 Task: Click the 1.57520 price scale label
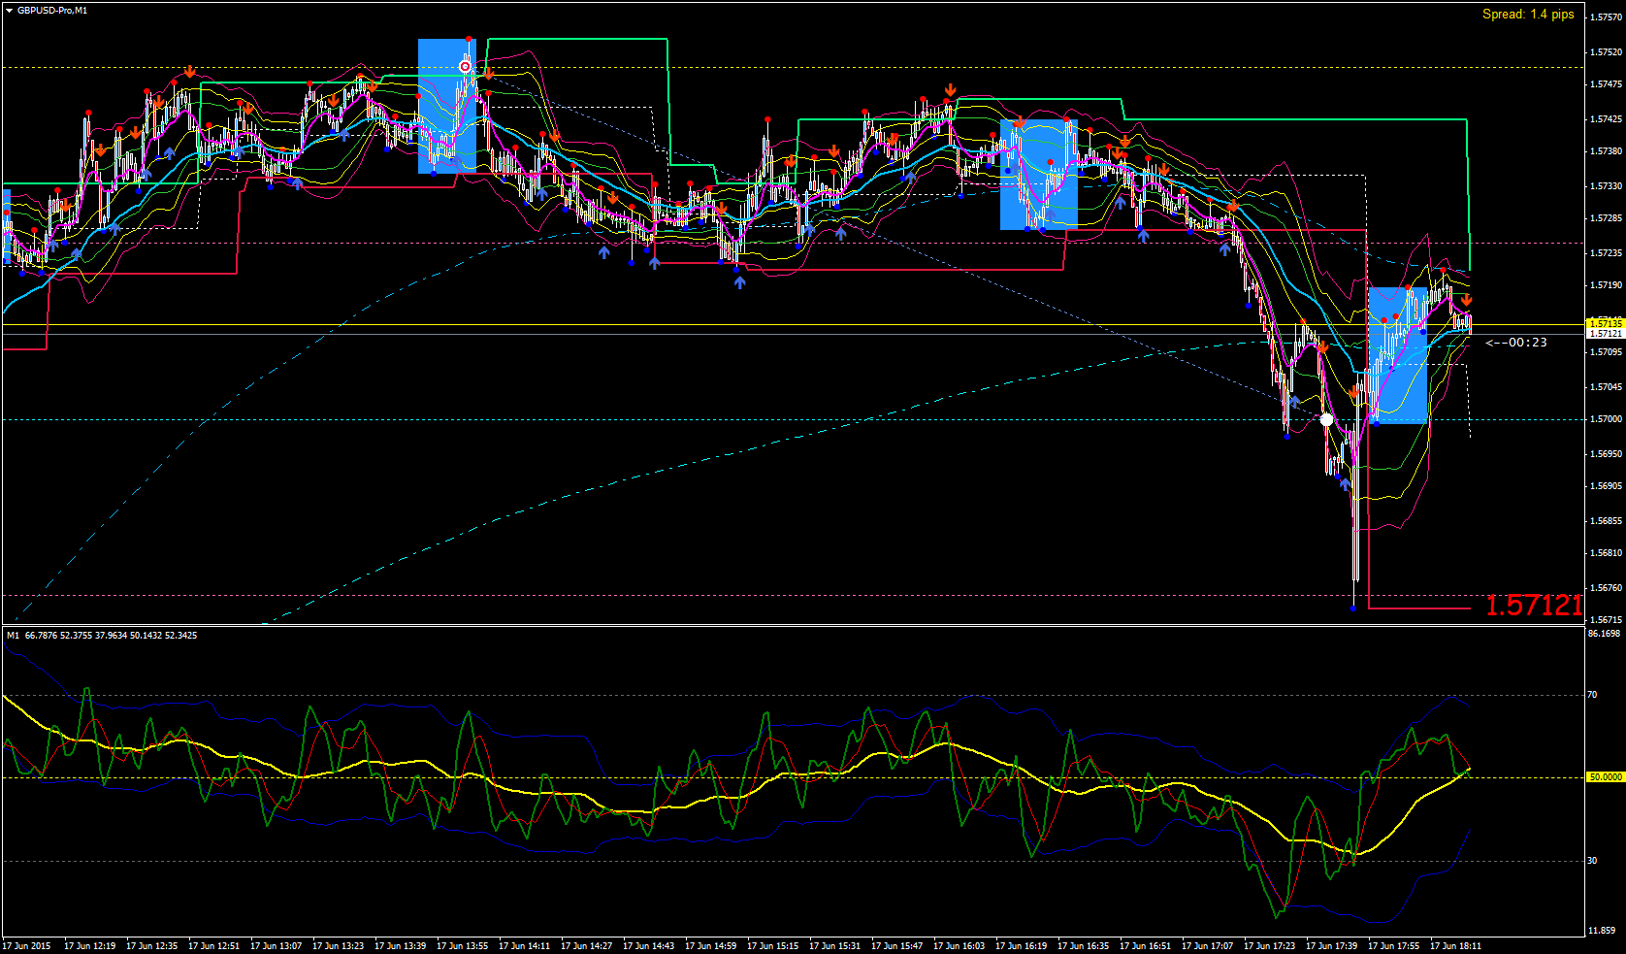coord(1607,51)
